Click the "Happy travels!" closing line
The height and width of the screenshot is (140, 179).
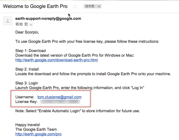tap(29, 125)
